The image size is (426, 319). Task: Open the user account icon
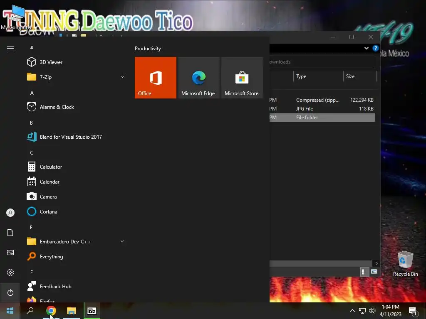10,213
